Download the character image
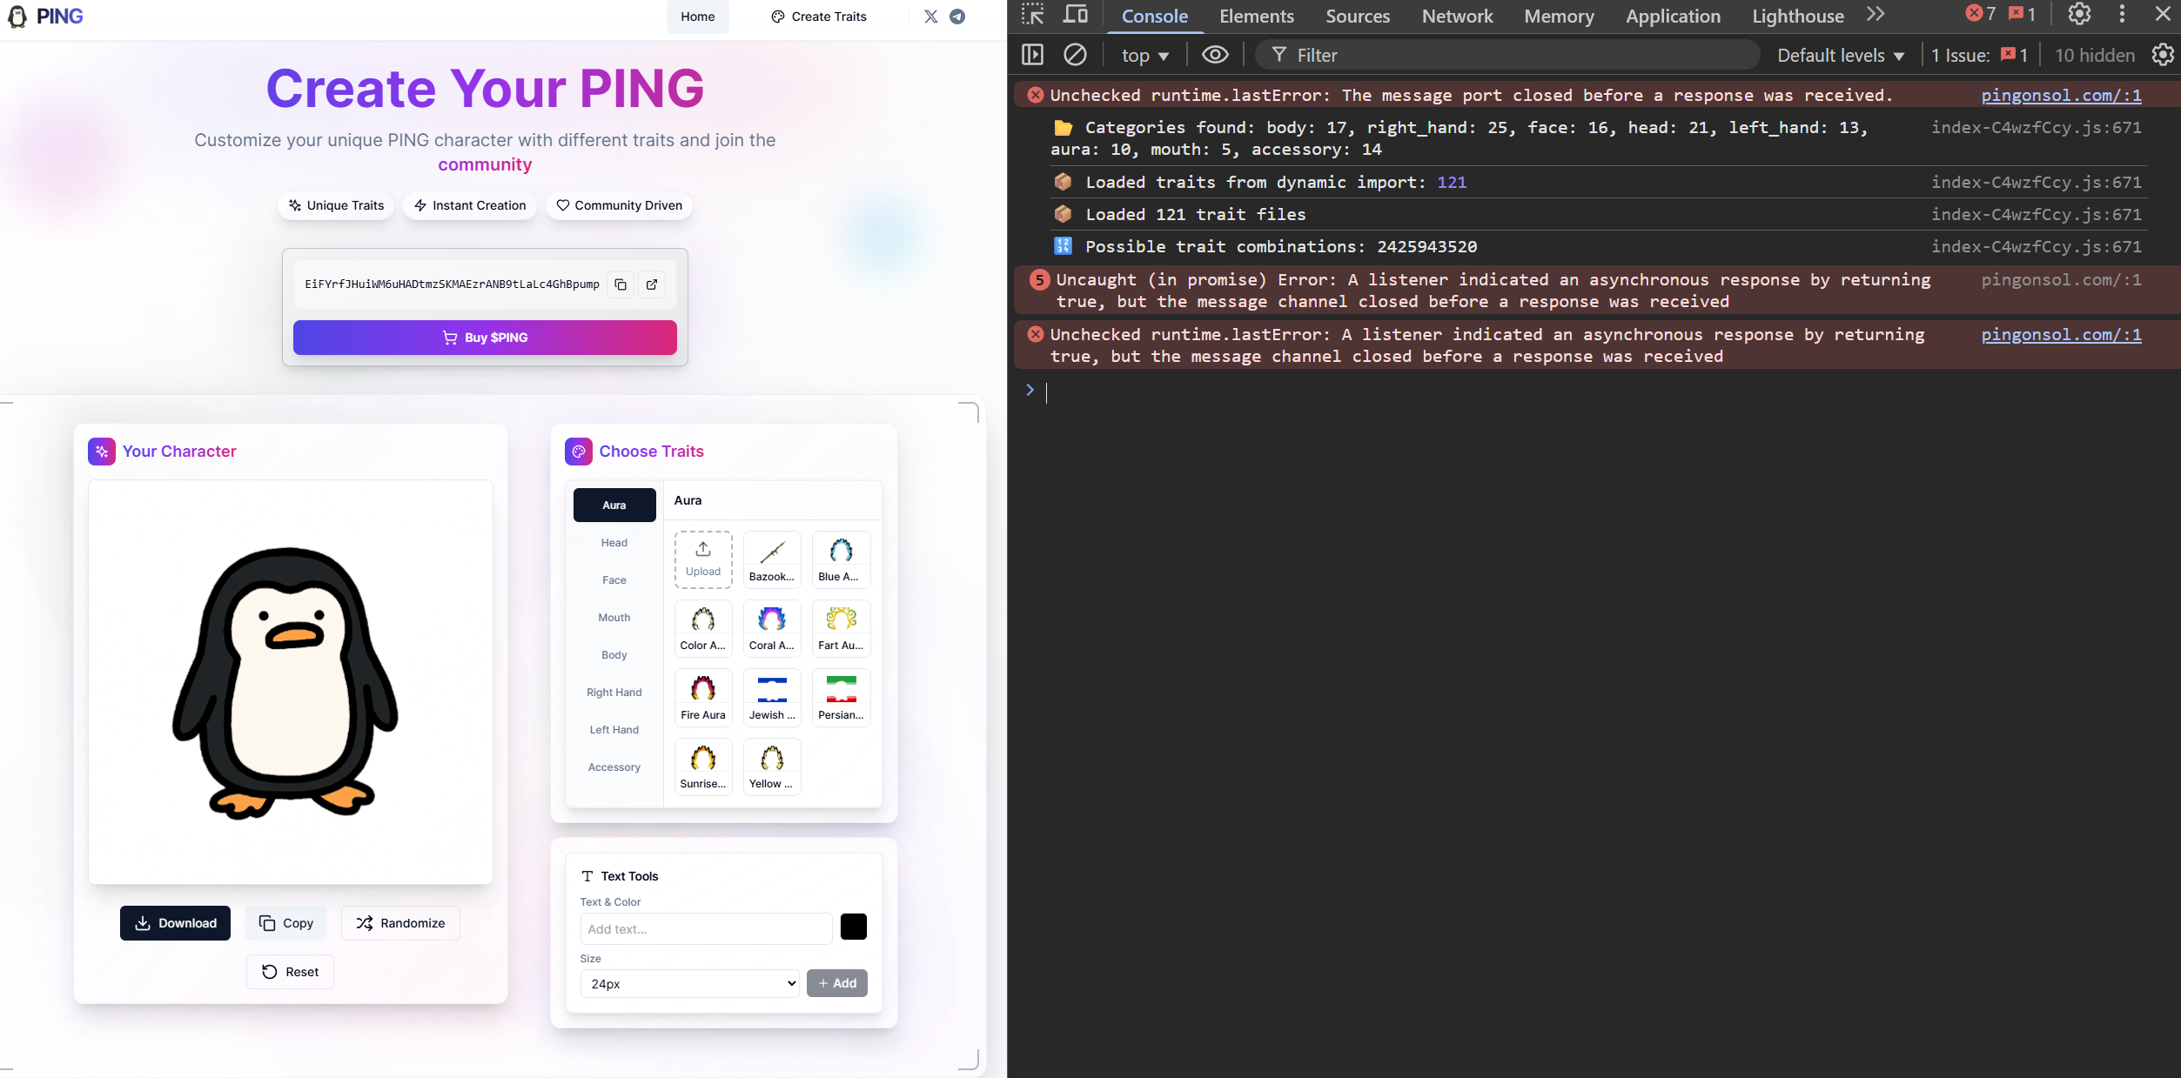This screenshot has height=1078, width=2181. [x=175, y=923]
